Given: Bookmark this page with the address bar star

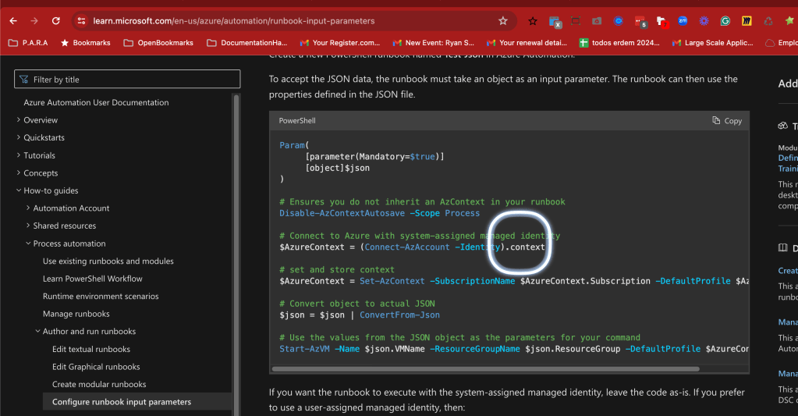Looking at the screenshot, I should click(x=503, y=21).
